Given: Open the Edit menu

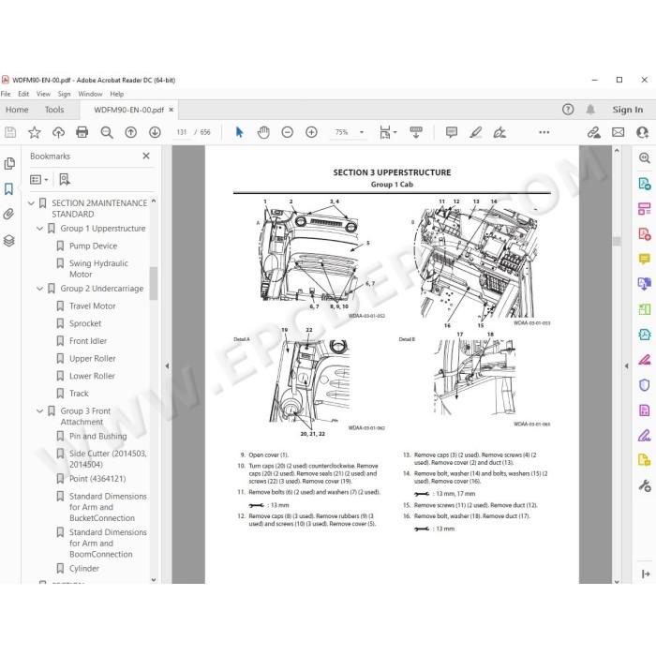Looking at the screenshot, I should click(x=23, y=94).
